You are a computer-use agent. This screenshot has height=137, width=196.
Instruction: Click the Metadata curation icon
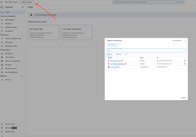tap(2, 46)
